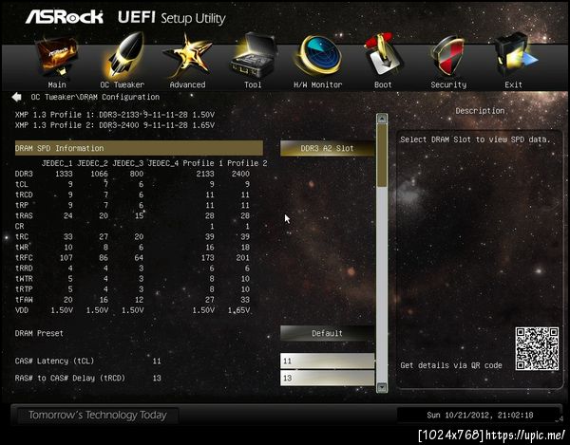The width and height of the screenshot is (570, 445).
Task: Switch to the Main tab label
Action: (57, 85)
